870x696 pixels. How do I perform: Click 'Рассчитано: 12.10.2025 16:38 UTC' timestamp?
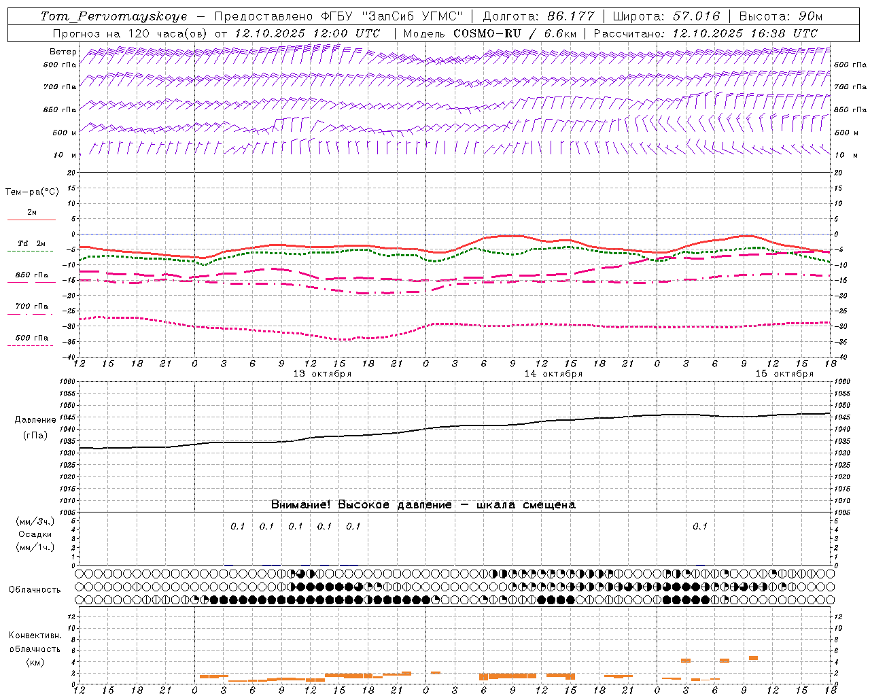click(x=706, y=33)
